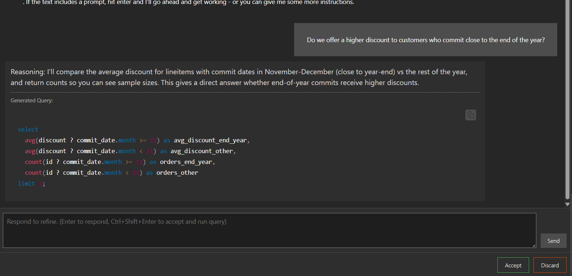Click the last 'count' function in query
572x276 pixels.
tap(33, 173)
